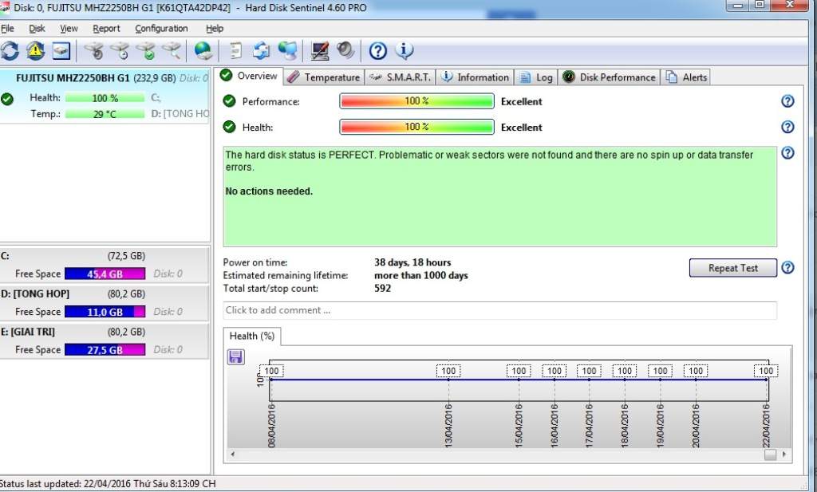Switch to the Disk Performance tab
The width and height of the screenshot is (817, 492).
[x=610, y=77]
